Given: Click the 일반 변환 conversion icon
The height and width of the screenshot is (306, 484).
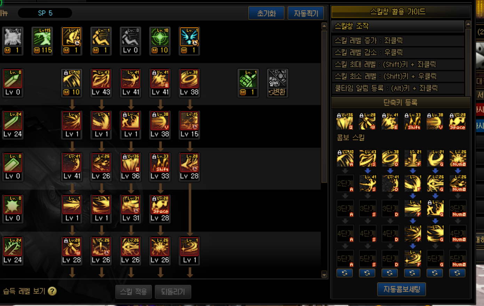Looking at the screenshot, I should 277,83.
